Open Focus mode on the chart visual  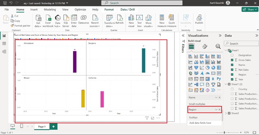coord(153,118)
